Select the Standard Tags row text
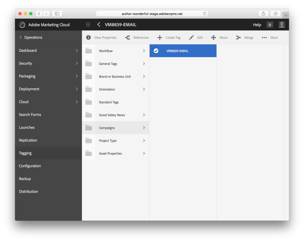Screen dimensions: 304x242 [x=109, y=102]
